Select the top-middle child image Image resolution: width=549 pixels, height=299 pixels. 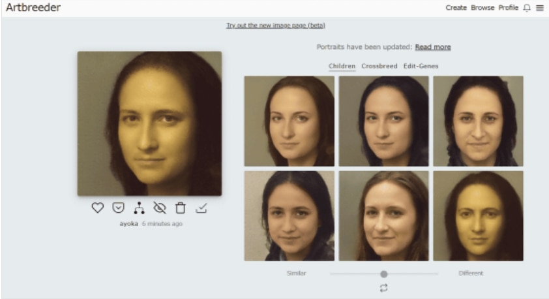click(x=384, y=121)
